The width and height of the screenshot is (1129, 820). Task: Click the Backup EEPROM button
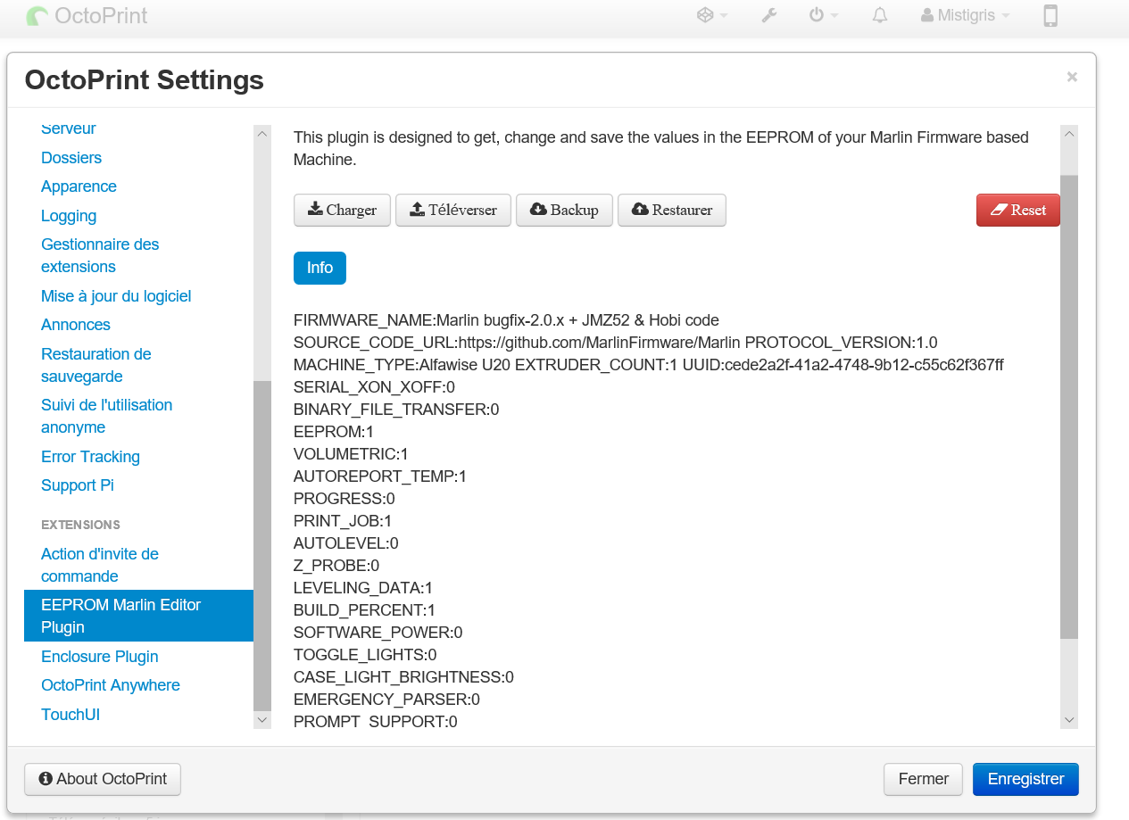click(x=564, y=210)
